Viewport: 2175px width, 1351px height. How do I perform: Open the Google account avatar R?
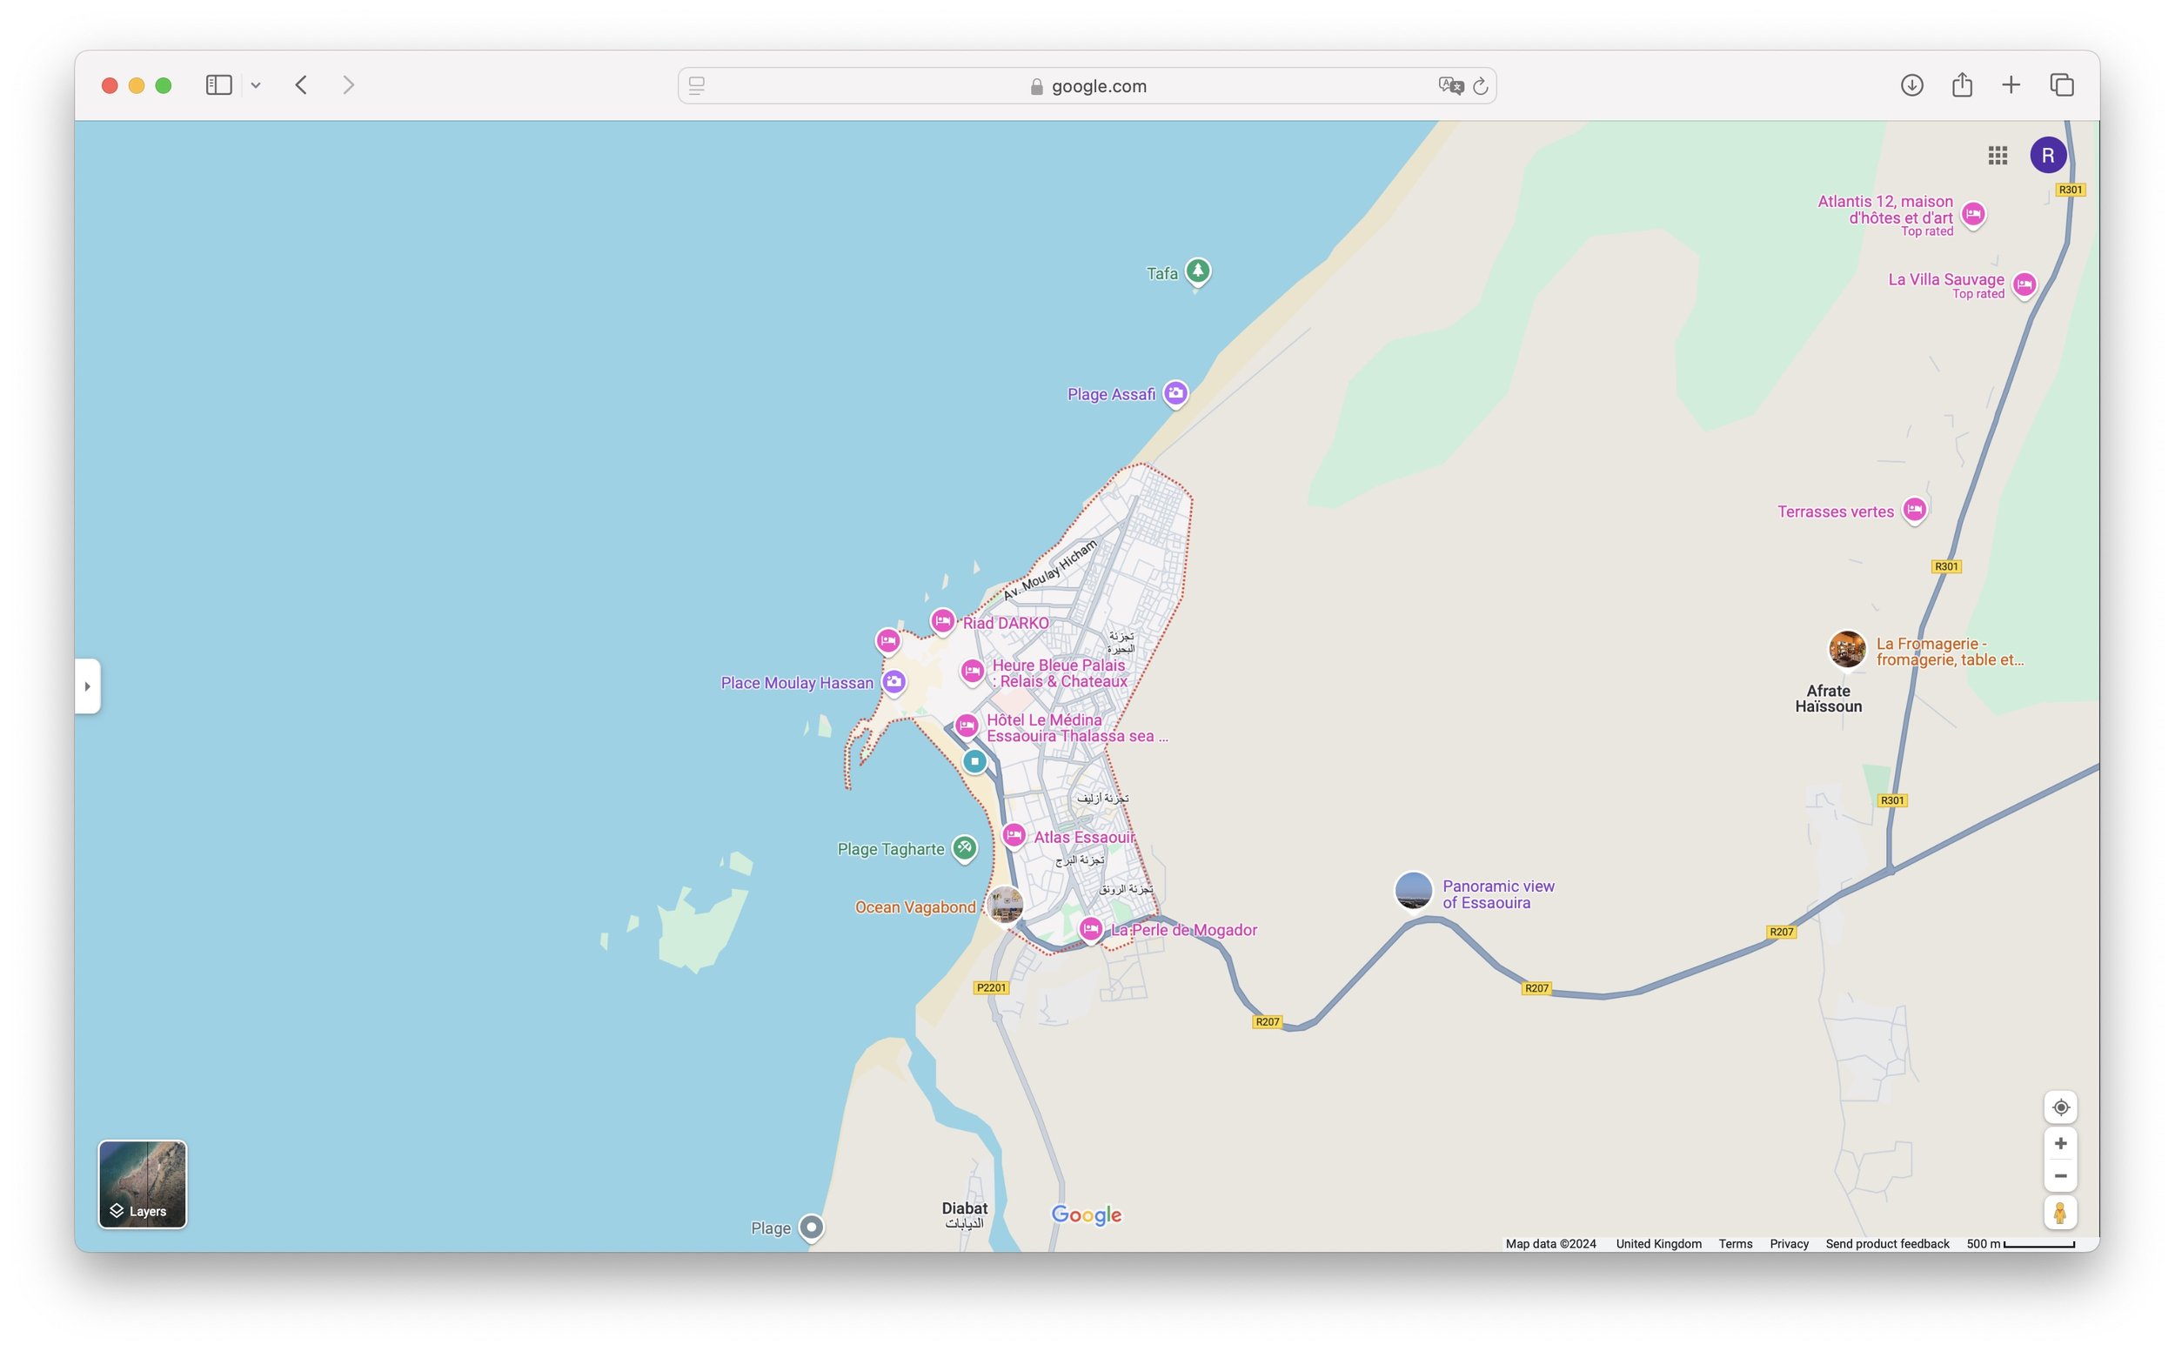coord(2047,156)
